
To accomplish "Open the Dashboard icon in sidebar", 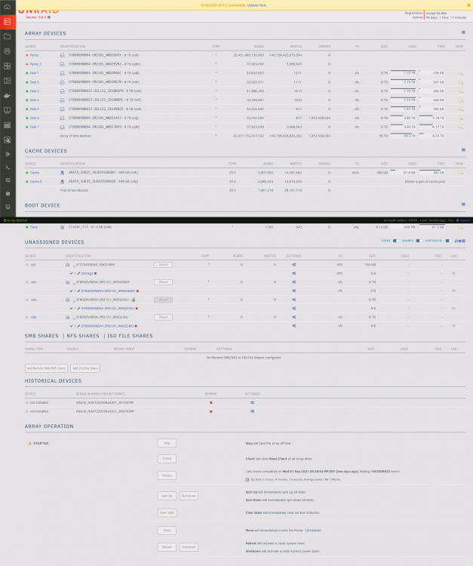I will point(8,7).
